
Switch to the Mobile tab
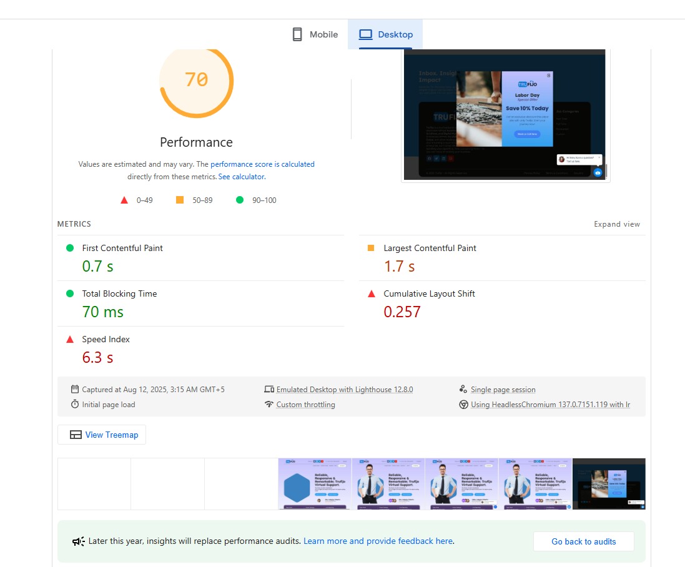(x=315, y=35)
